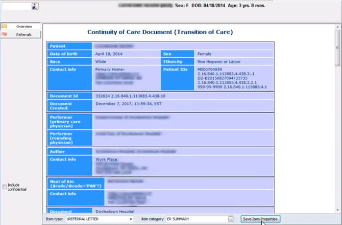Image resolution: width=342 pixels, height=225 pixels.
Task: Click the 'Doylestown Hospital' text at the bottom
Action: click(115, 211)
